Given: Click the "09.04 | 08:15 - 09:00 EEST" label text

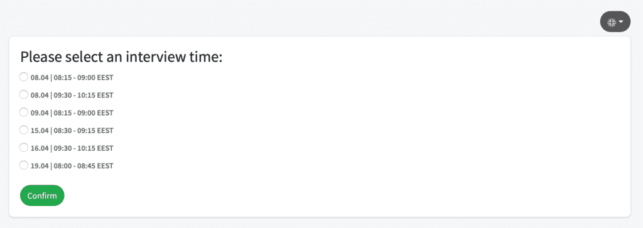Looking at the screenshot, I should pyautogui.click(x=72, y=113).
